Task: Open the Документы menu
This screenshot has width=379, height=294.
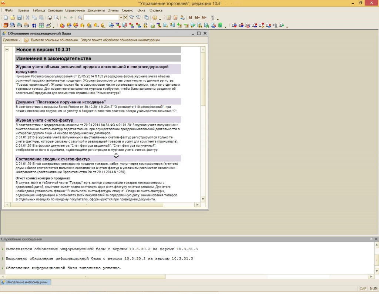Action: (96, 10)
